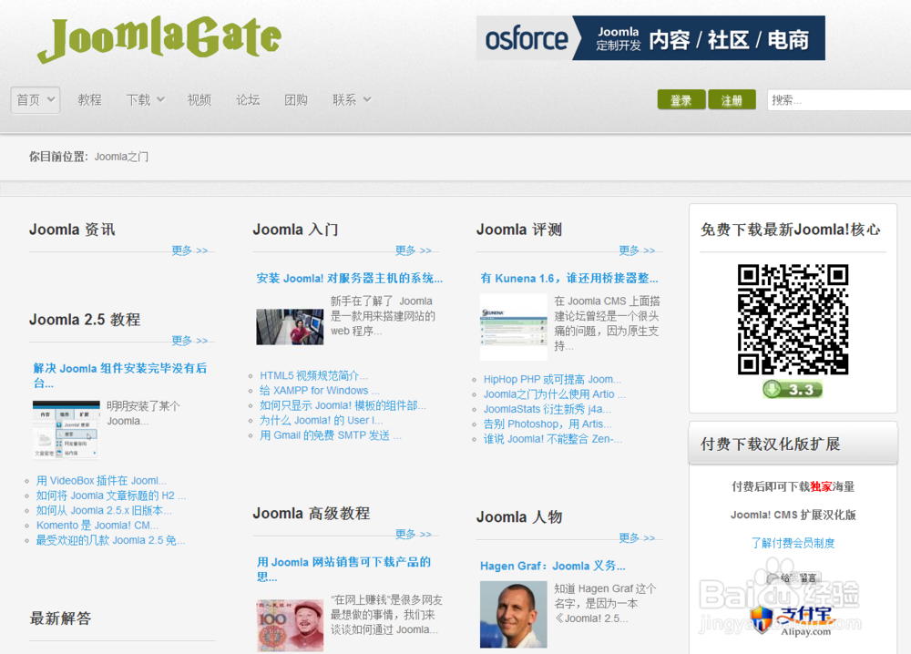Click the server room article thumbnail
Viewport: 911px width, 654px height.
click(x=290, y=327)
